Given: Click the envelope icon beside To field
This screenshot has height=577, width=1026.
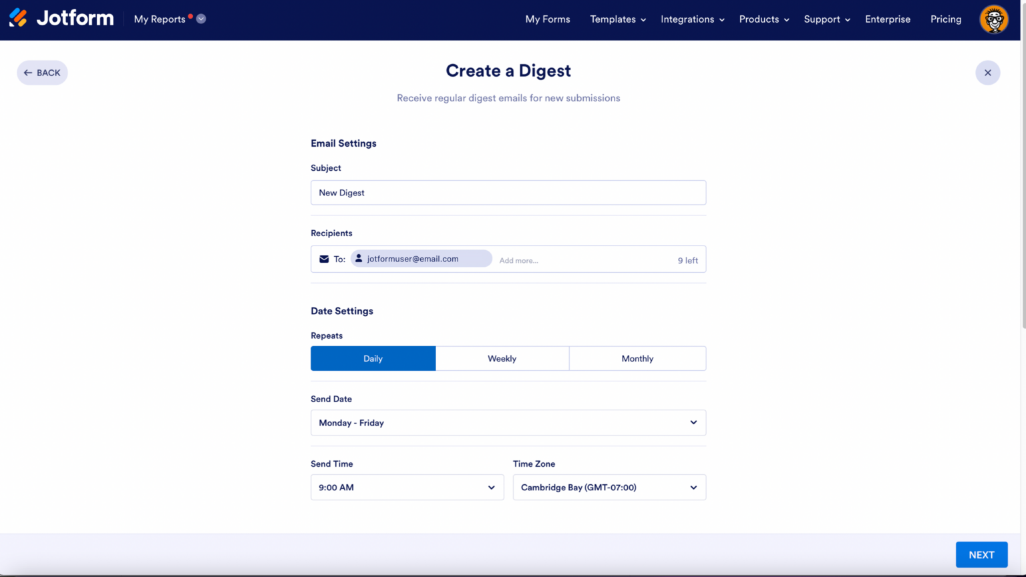Looking at the screenshot, I should 324,259.
